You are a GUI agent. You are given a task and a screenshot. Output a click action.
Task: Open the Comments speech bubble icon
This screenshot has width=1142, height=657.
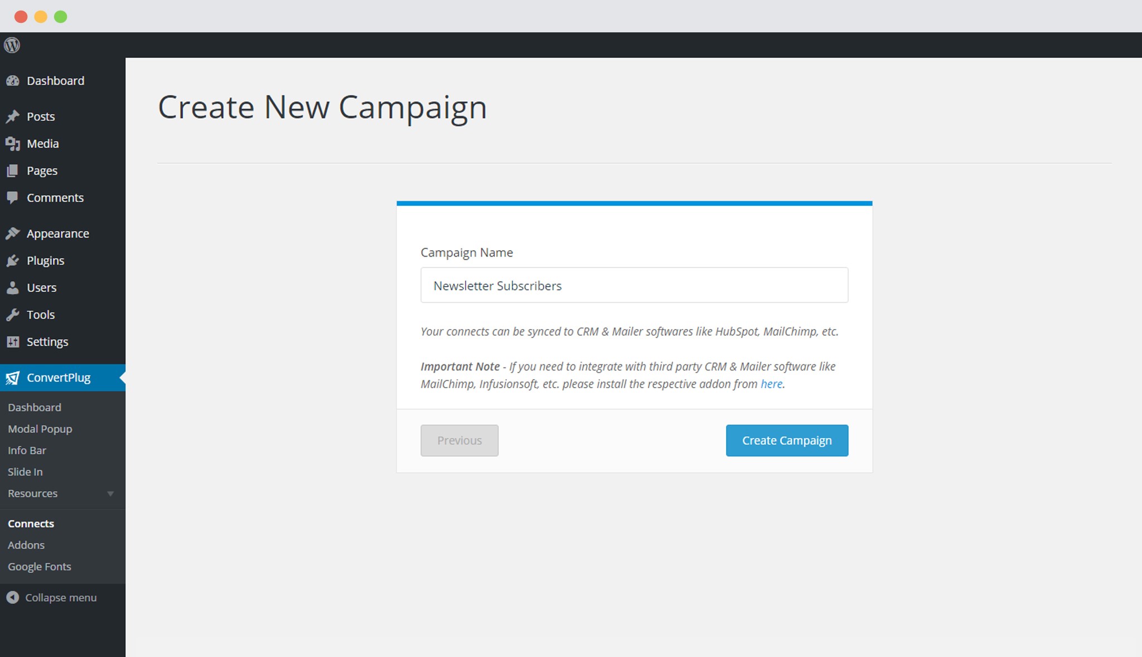[12, 198]
